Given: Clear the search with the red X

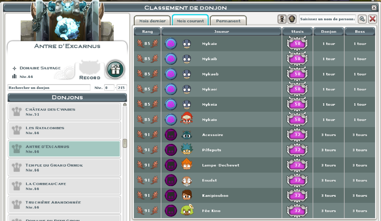Looking at the screenshot, I should 372,19.
